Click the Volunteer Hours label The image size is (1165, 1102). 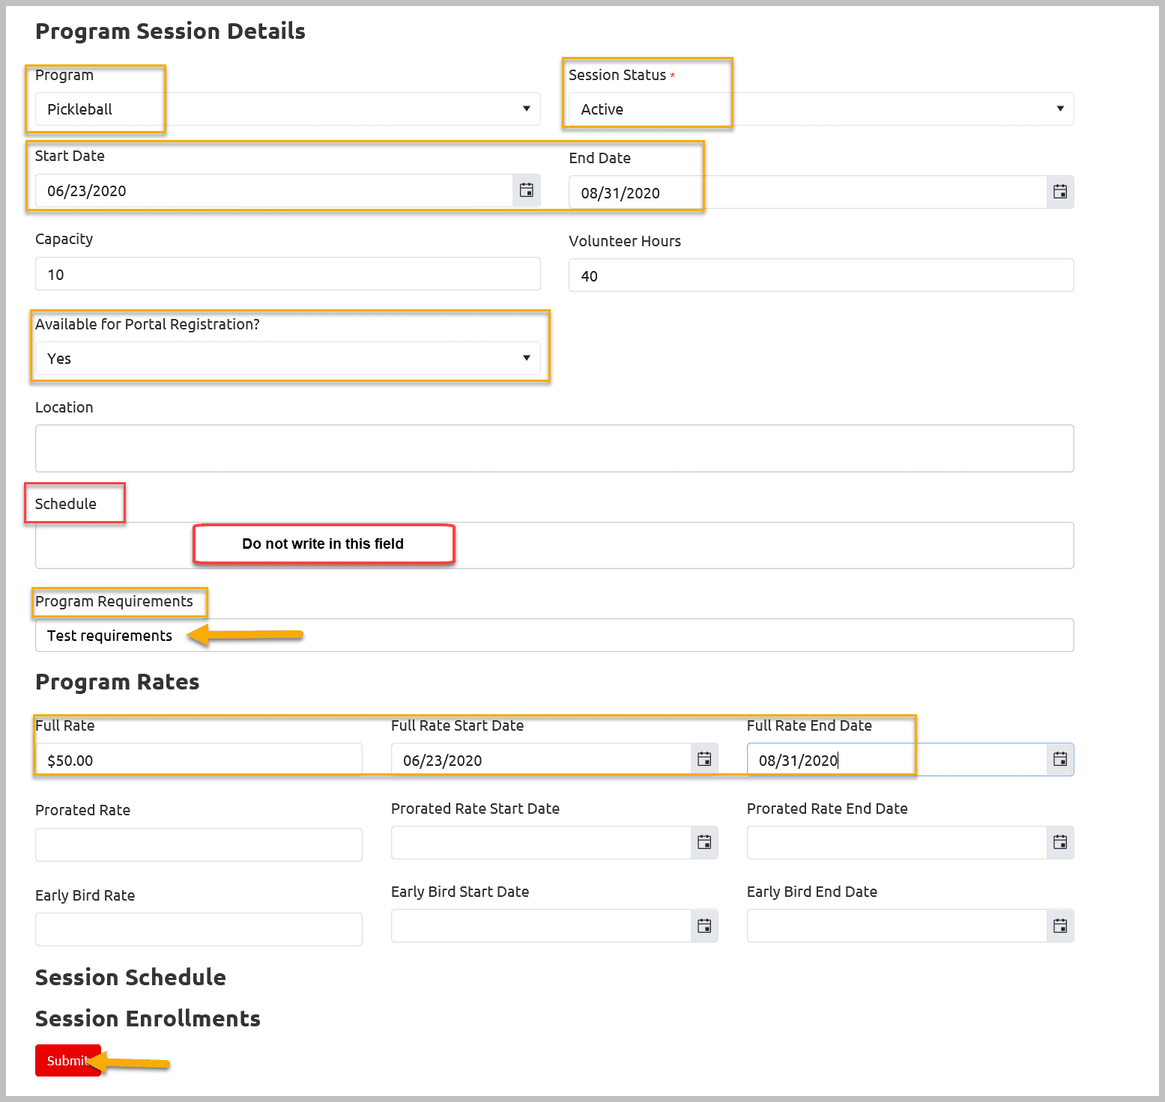(x=625, y=241)
